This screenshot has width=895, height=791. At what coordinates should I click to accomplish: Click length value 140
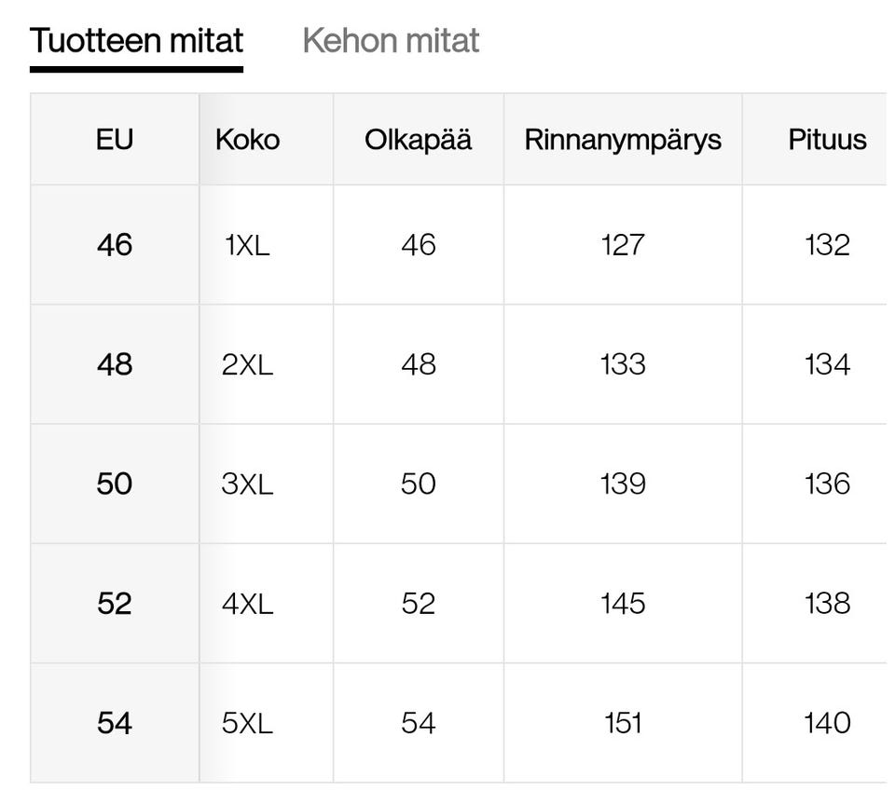827,723
